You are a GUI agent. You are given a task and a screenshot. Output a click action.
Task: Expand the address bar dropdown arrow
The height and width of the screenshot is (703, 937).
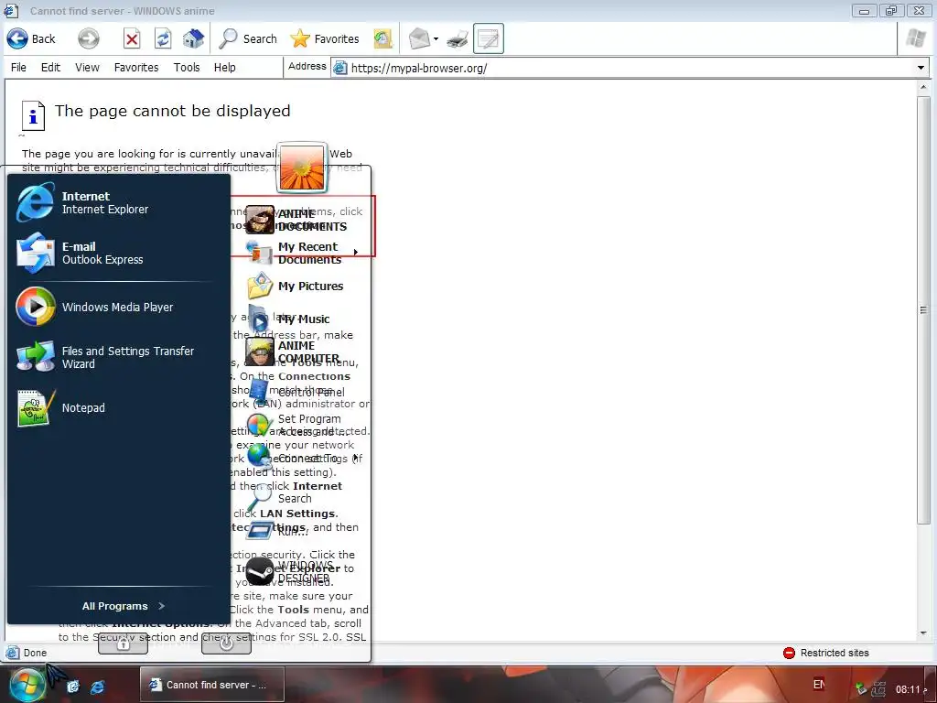tap(921, 68)
